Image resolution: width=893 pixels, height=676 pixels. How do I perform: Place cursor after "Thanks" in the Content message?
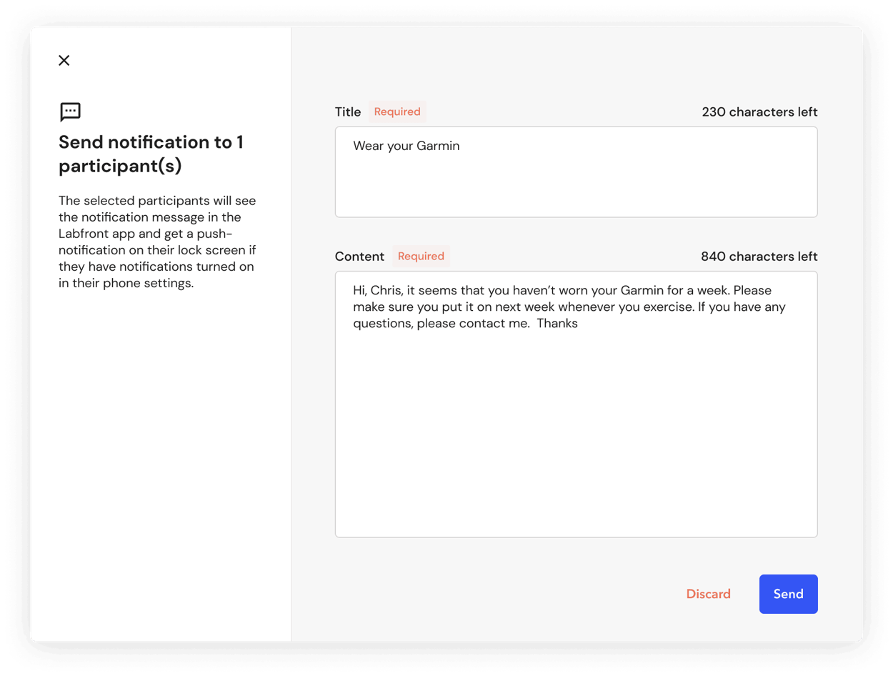click(x=579, y=324)
